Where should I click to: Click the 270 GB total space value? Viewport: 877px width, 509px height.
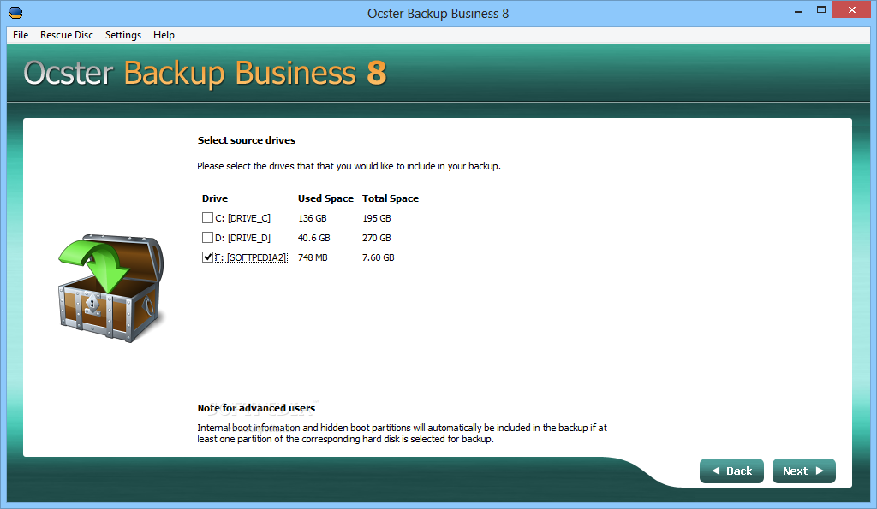tap(377, 238)
